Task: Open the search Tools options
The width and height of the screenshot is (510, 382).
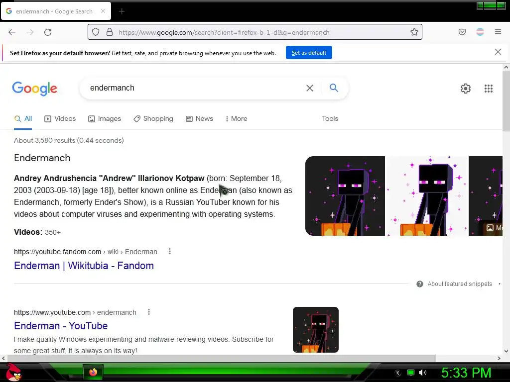Action: (x=330, y=119)
